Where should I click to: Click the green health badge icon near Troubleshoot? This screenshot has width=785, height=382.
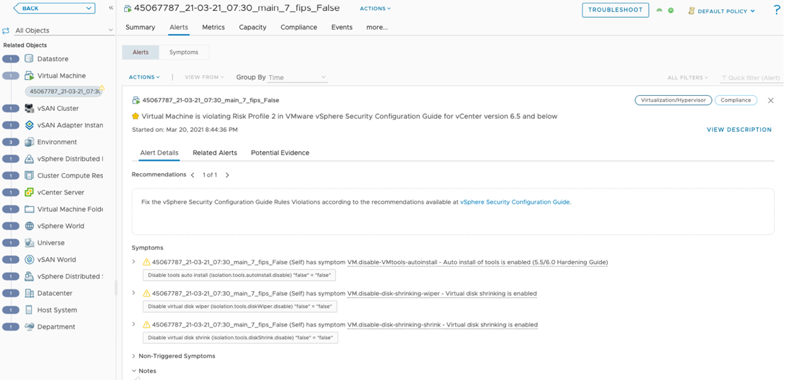click(659, 10)
